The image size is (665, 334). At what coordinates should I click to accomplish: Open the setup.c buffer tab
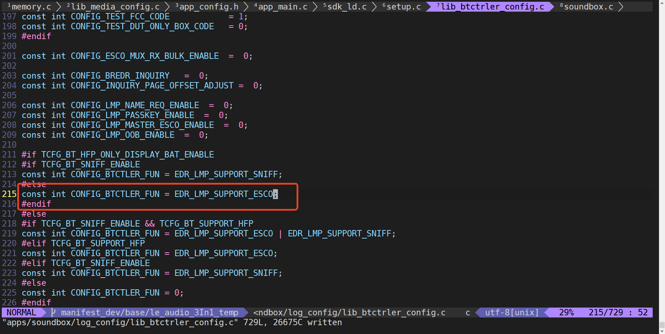click(x=402, y=7)
